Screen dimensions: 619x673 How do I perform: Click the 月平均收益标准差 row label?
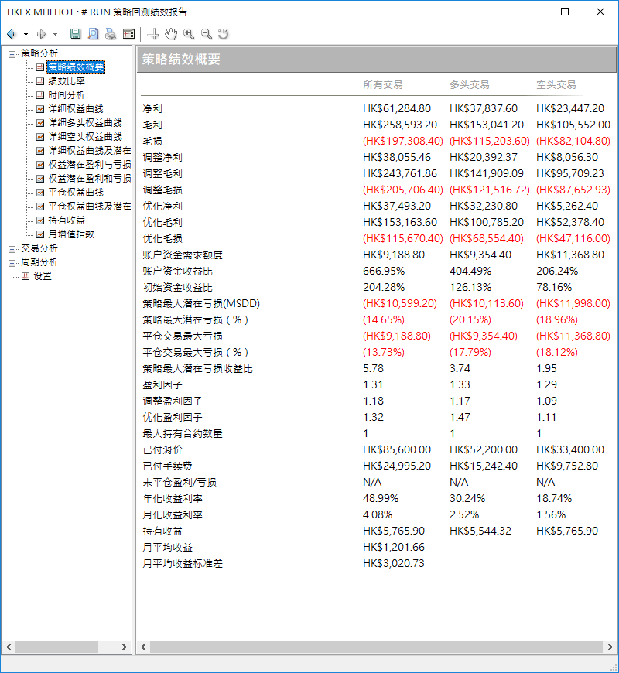(x=183, y=564)
